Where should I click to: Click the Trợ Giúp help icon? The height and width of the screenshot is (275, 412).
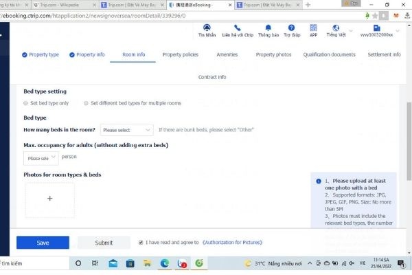click(x=292, y=27)
